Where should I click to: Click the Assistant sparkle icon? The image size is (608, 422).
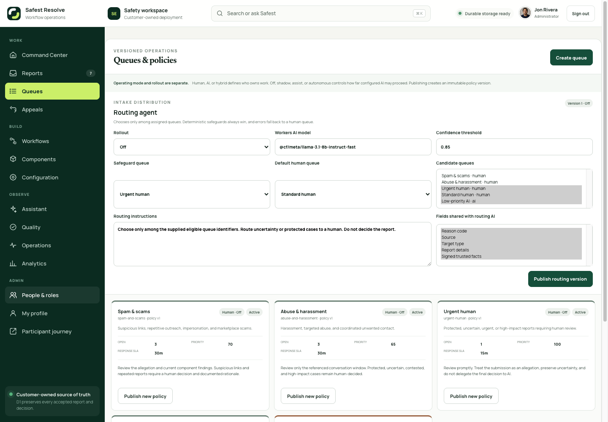coord(13,209)
